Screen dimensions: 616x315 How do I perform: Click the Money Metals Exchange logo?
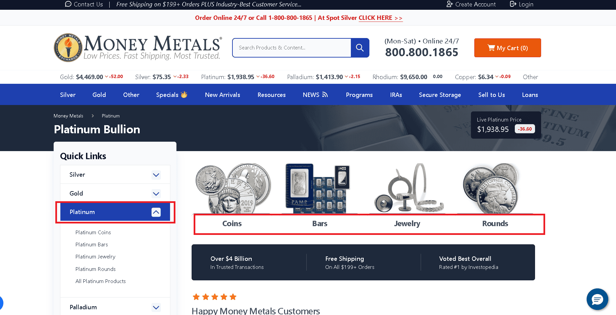[x=138, y=48]
